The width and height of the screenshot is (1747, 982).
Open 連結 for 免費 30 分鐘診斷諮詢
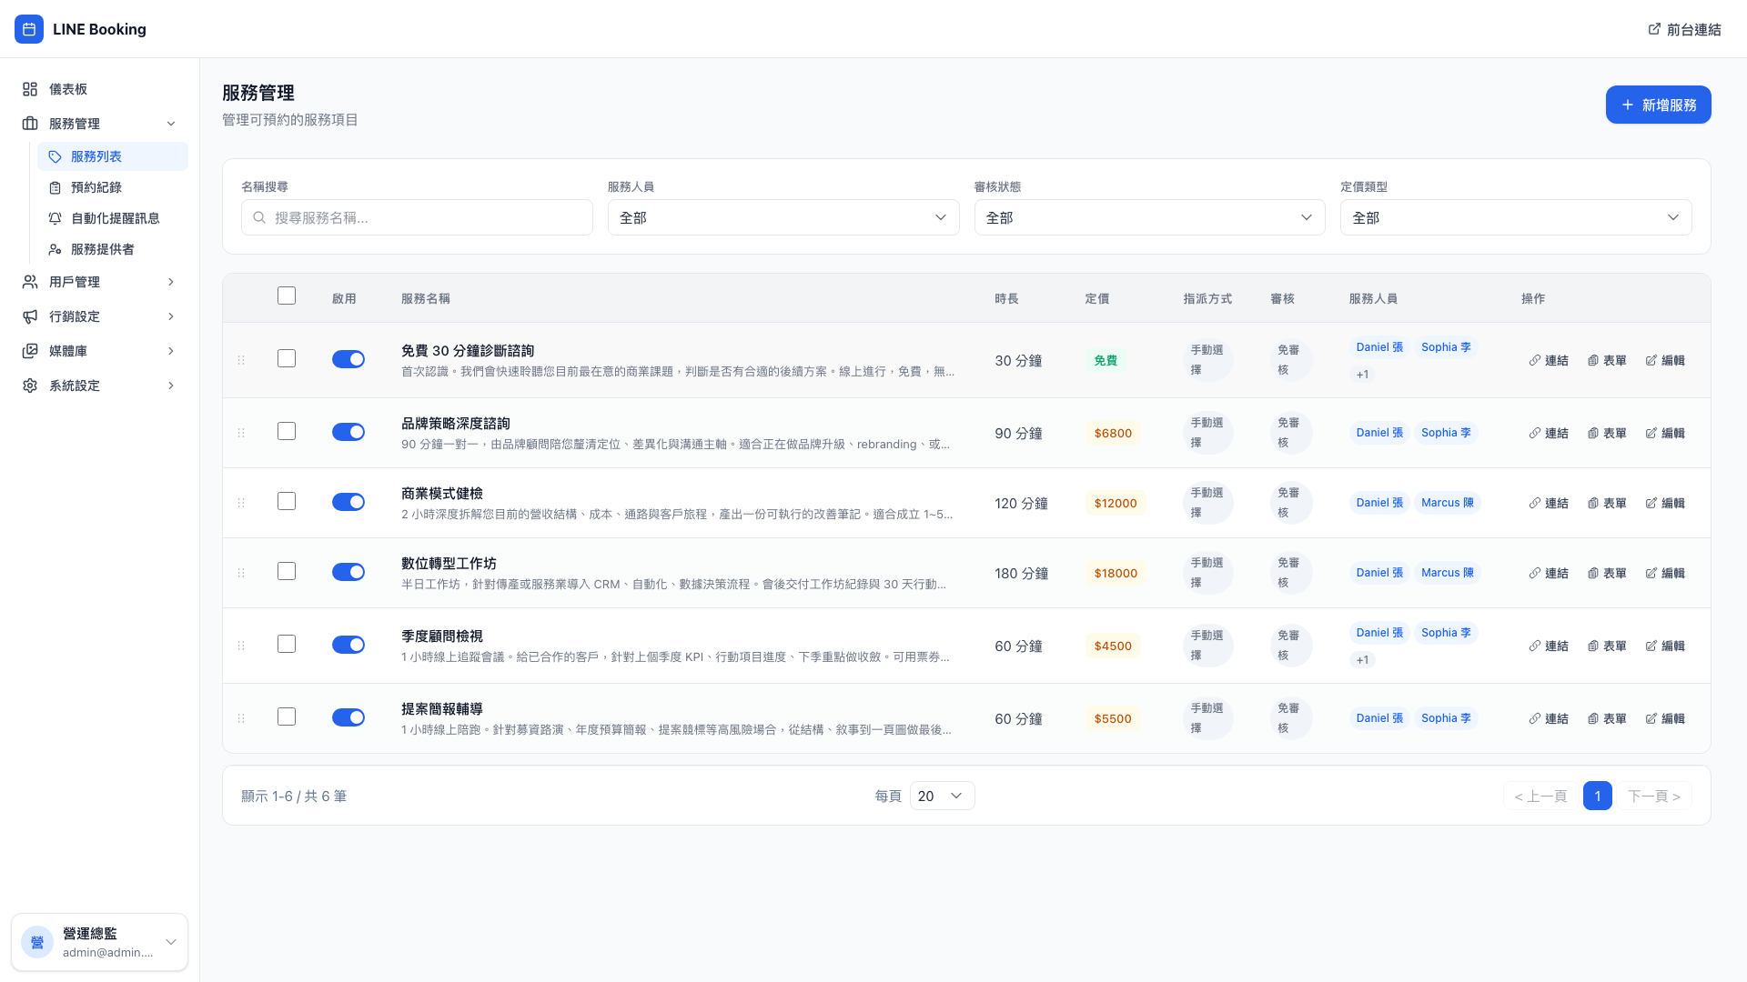pyautogui.click(x=1549, y=360)
